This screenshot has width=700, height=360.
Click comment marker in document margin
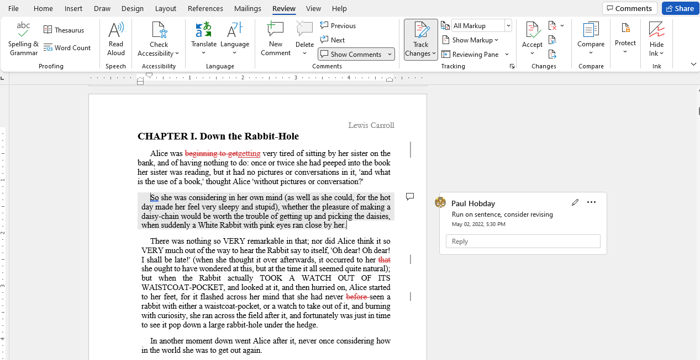pos(410,197)
